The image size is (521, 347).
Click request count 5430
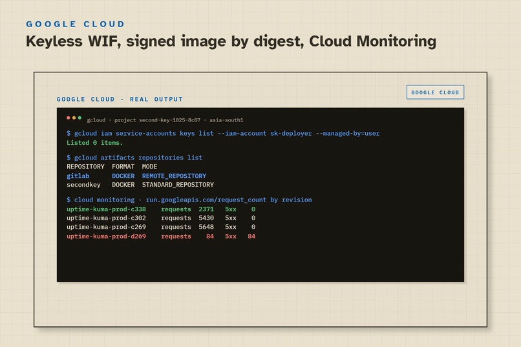pos(206,218)
